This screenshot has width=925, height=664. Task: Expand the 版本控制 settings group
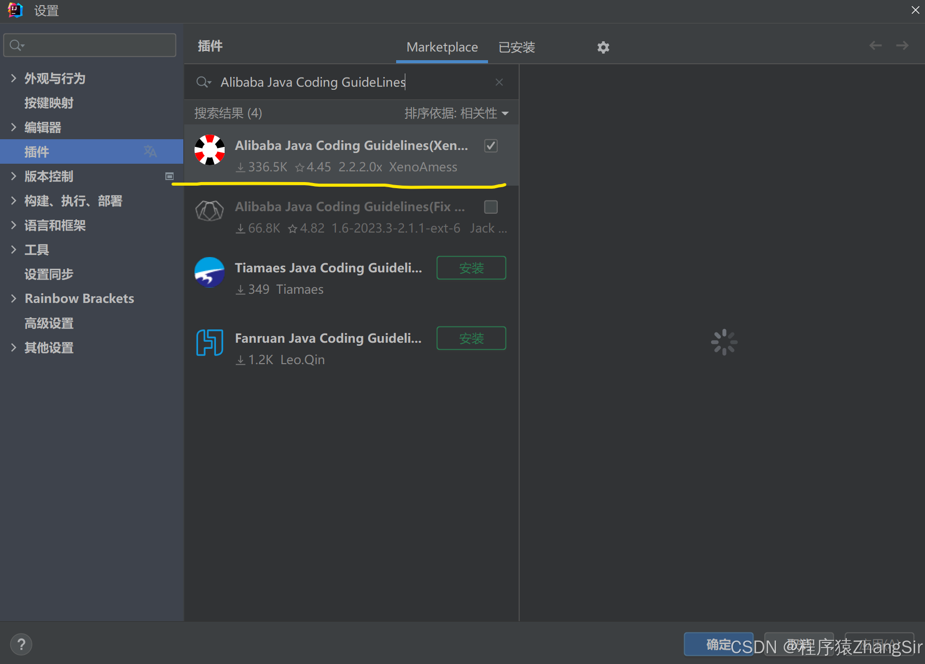[13, 176]
